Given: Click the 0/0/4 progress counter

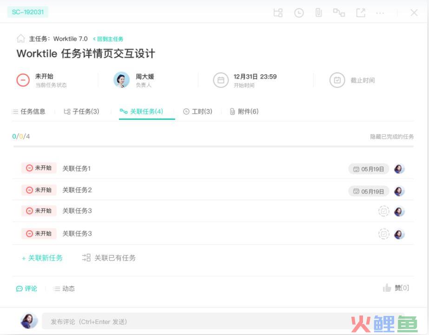Looking at the screenshot, I should coord(21,136).
